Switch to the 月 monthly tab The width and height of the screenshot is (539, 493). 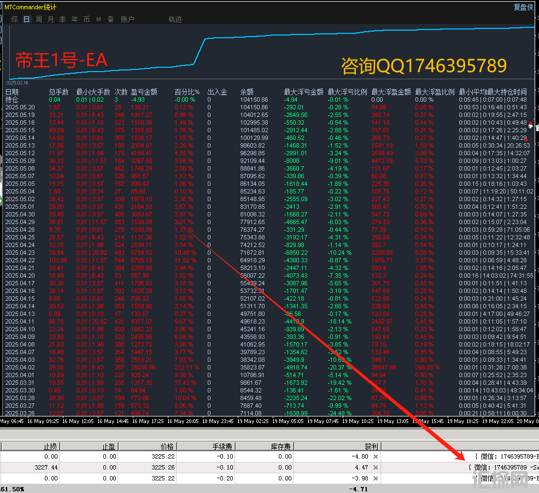point(51,19)
